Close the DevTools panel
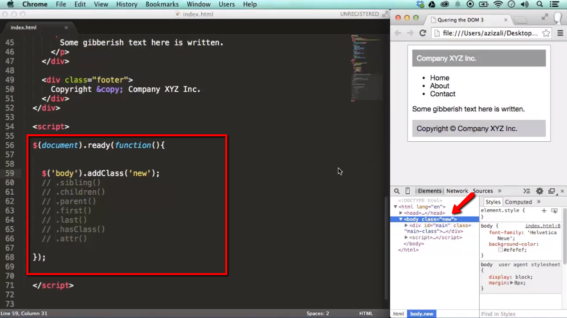 click(x=563, y=191)
